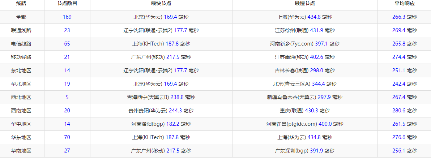Image resolution: width=431 pixels, height=159 pixels.
Task: Select the 西南地区 row label
Action: pos(21,111)
